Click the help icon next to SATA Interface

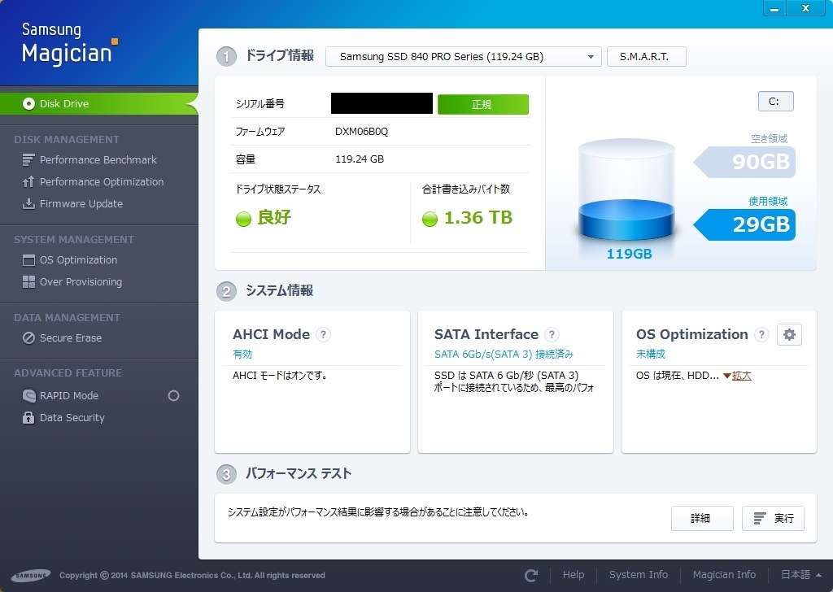(x=552, y=334)
